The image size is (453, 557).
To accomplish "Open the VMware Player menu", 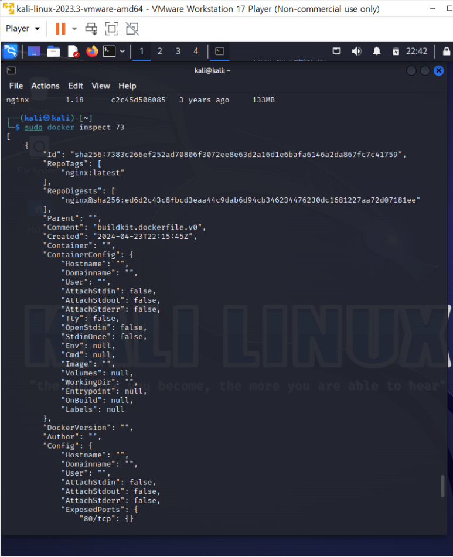I will 23,29.
